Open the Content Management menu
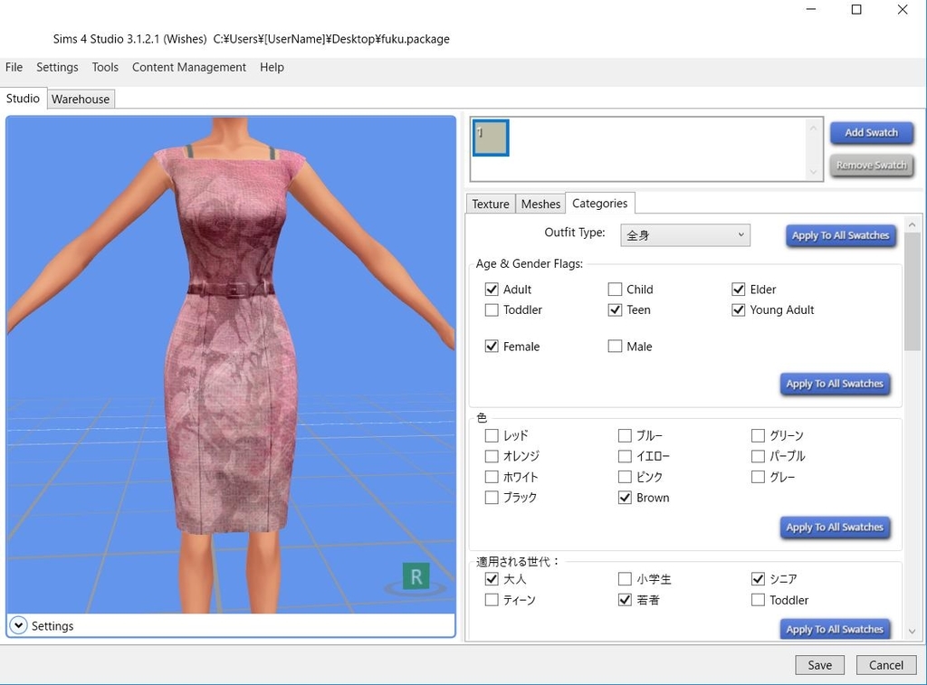 coord(188,67)
